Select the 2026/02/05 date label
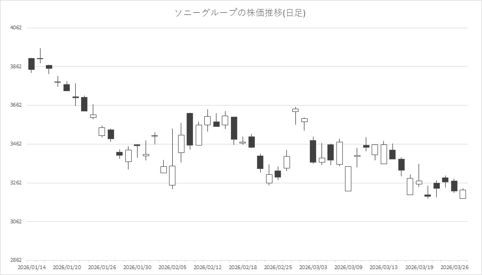This screenshot has height=275, width=482. pos(172,268)
